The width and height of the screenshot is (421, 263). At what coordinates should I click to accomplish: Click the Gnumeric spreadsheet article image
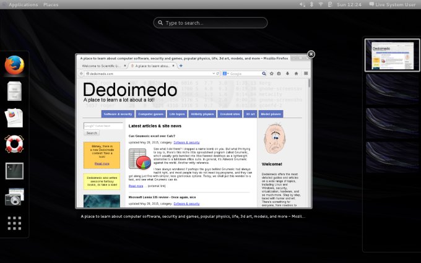pyautogui.click(x=140, y=159)
